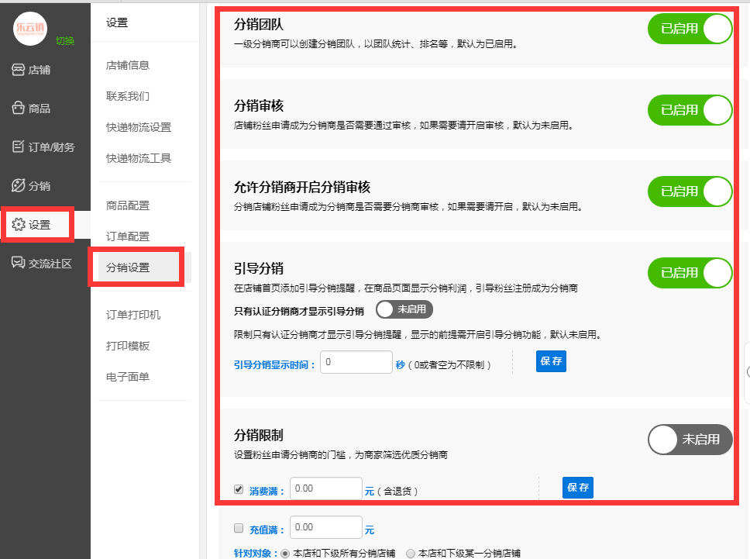Screen dimensions: 750x559
Task: Open 分销设置 in the settings menu
Action: pyautogui.click(x=128, y=267)
